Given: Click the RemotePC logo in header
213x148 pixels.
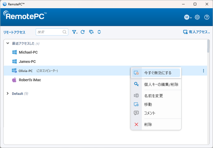Looking at the screenshot, I should pyautogui.click(x=25, y=15).
